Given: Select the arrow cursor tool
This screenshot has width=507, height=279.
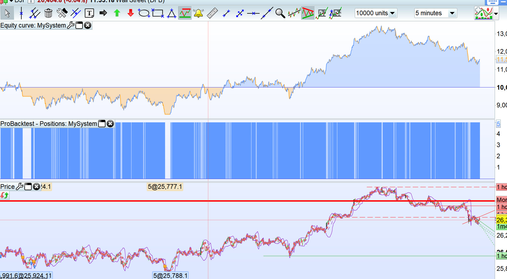Looking at the screenshot, I should [7, 13].
